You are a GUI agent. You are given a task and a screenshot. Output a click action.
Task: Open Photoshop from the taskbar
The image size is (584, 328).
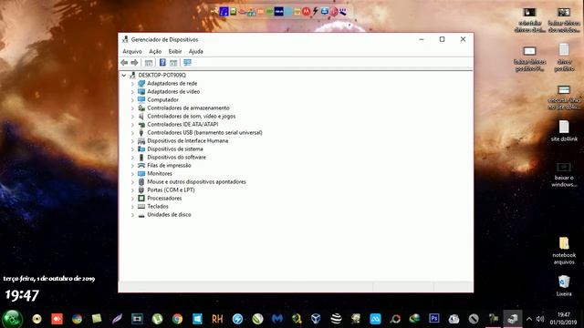point(434,318)
